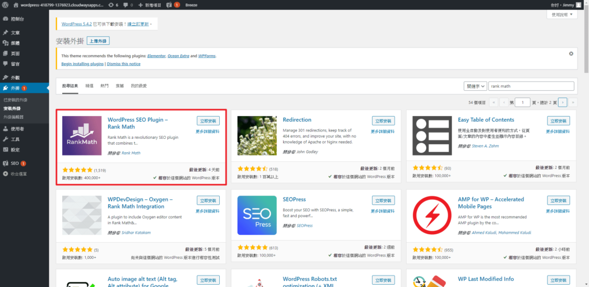
Task: Open the WordPress logo menu
Action: 5,5
